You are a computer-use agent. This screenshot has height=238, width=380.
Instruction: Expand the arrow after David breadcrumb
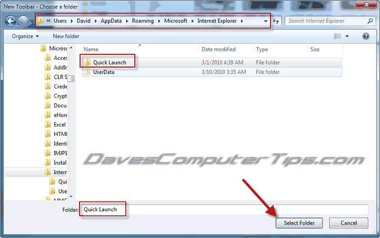tap(95, 21)
